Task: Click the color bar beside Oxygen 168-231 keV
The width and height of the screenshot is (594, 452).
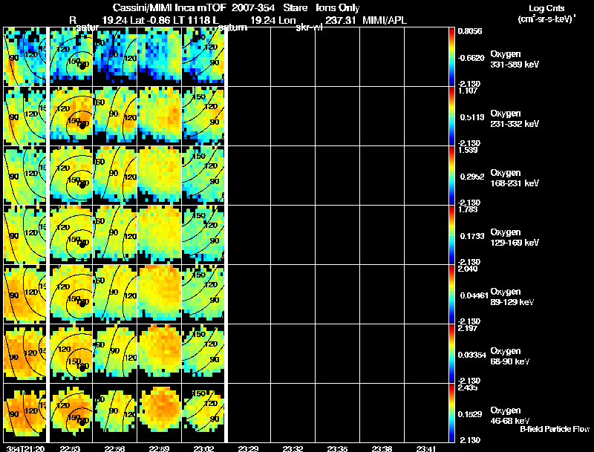Action: pyautogui.click(x=451, y=175)
